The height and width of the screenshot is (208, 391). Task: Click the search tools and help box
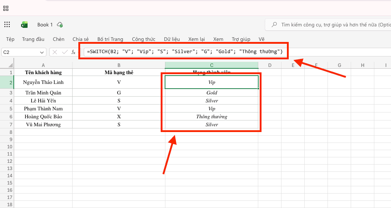pyautogui.click(x=328, y=25)
